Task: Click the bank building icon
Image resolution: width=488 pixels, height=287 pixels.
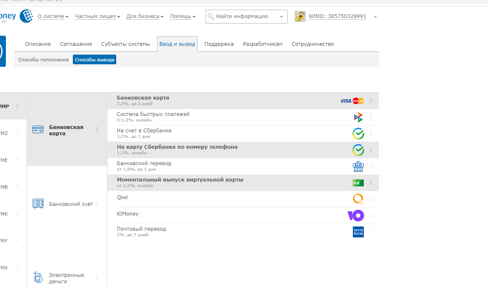Action: pyautogui.click(x=358, y=166)
